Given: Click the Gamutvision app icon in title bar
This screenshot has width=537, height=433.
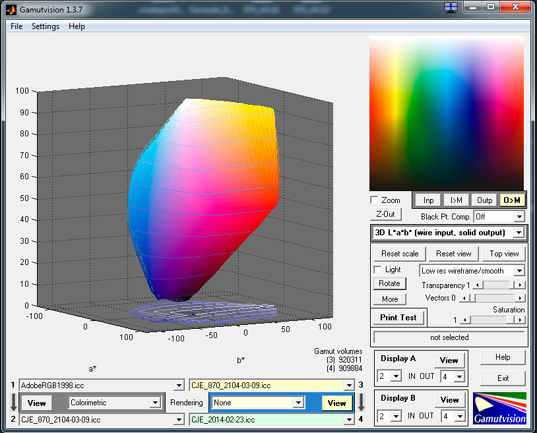Looking at the screenshot, I should click(10, 10).
